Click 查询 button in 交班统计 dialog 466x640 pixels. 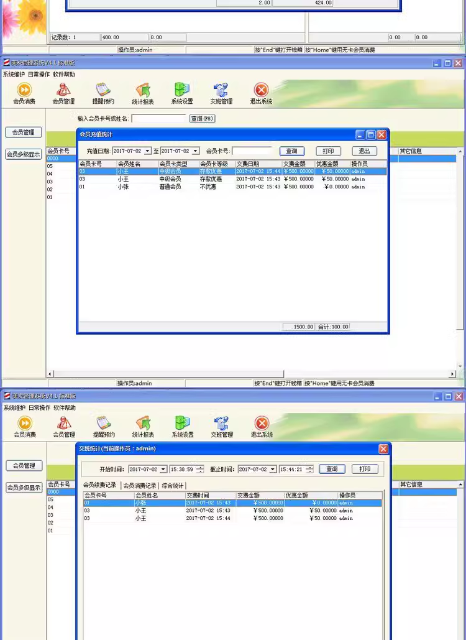(332, 469)
